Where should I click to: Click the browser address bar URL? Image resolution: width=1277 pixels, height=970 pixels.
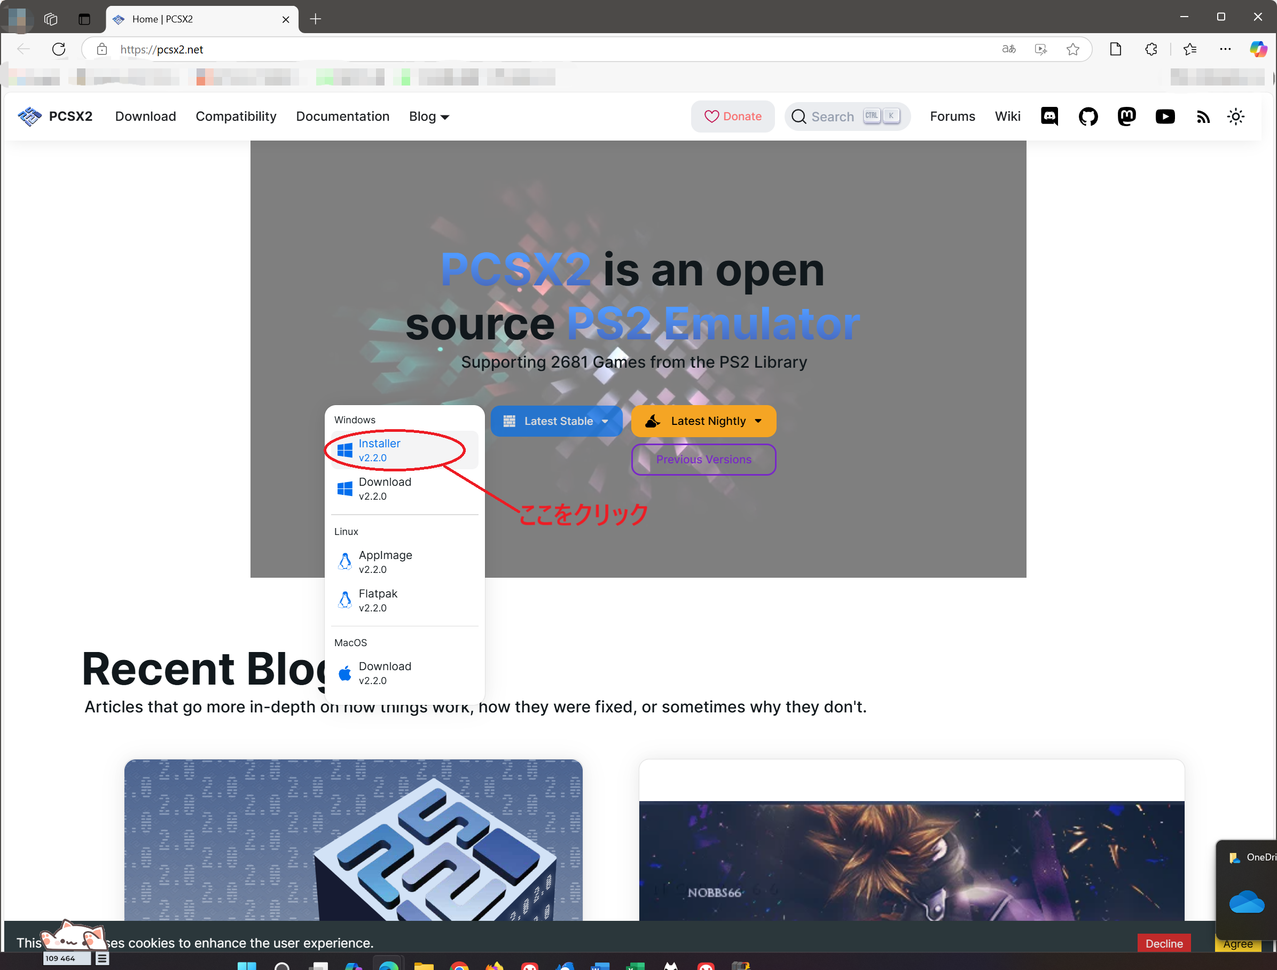pyautogui.click(x=162, y=50)
